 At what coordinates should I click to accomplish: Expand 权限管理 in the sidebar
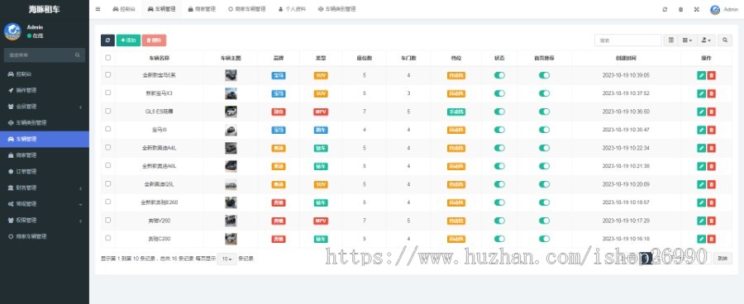point(45,220)
